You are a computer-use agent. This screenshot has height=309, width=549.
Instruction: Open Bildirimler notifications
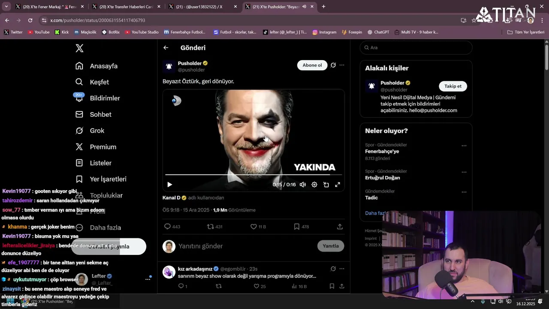98,98
